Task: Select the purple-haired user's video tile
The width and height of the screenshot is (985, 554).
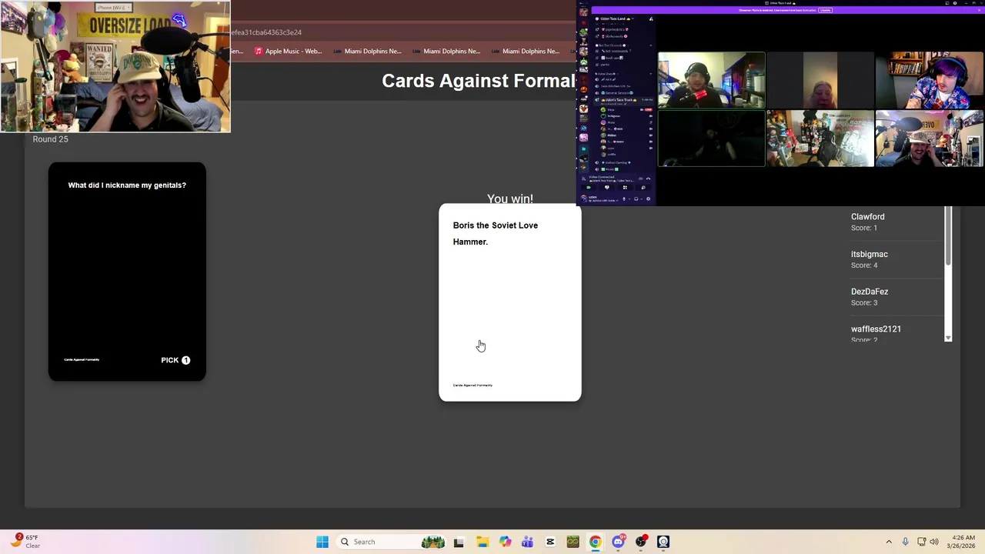Action: coord(930,80)
